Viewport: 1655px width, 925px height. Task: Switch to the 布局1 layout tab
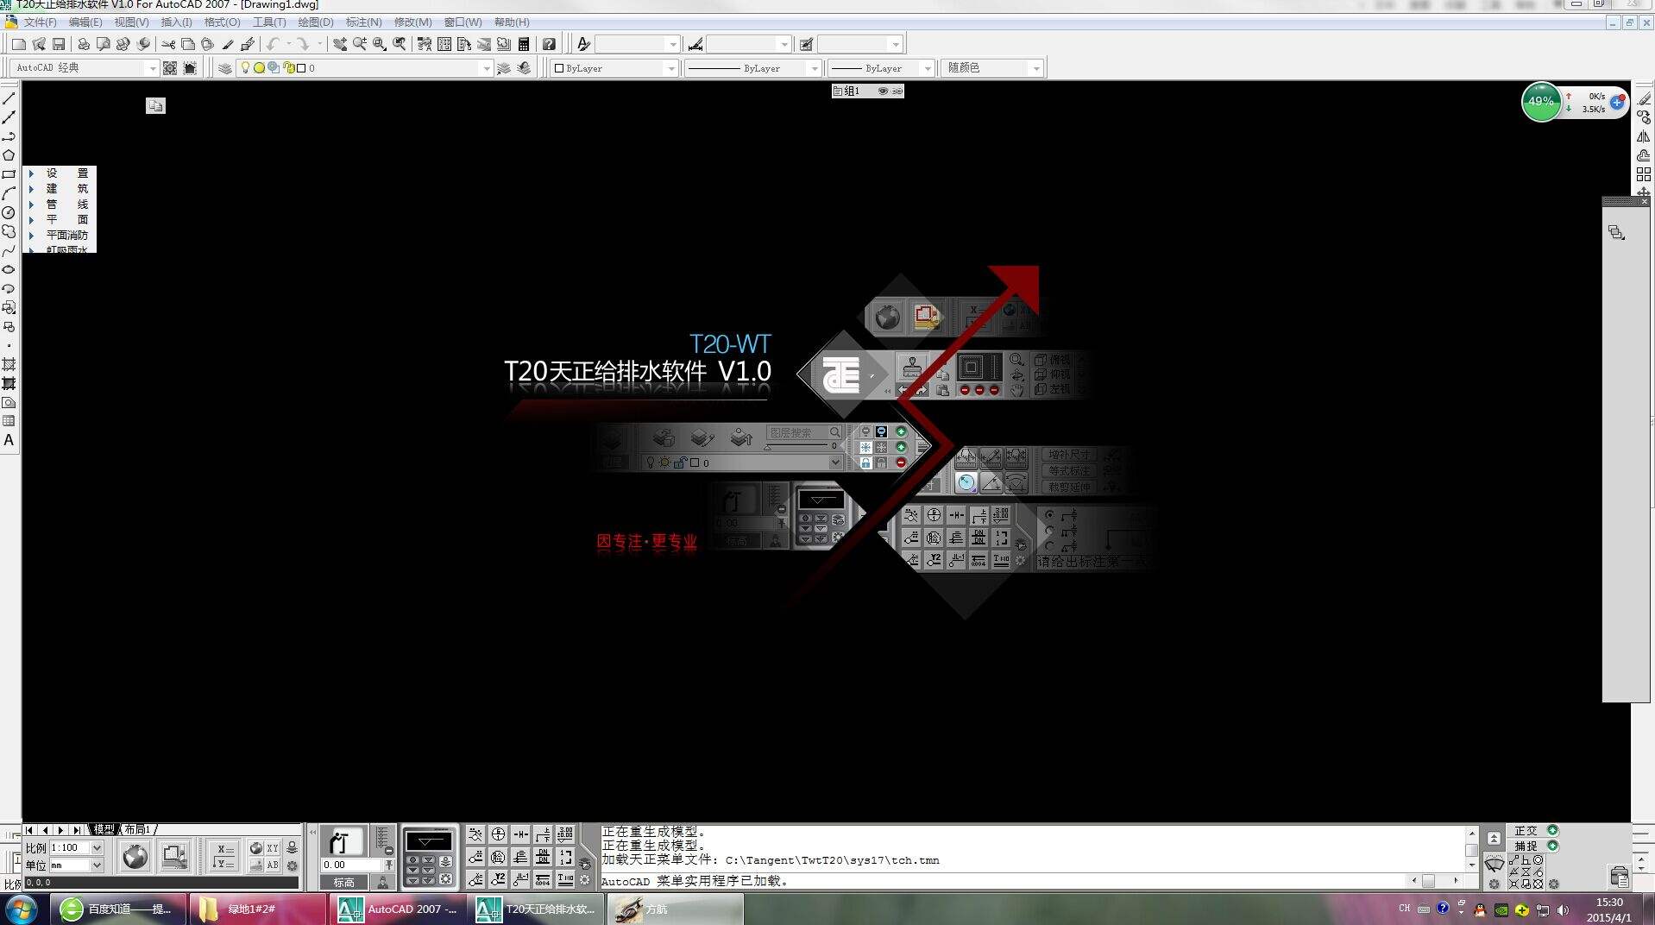coord(137,829)
